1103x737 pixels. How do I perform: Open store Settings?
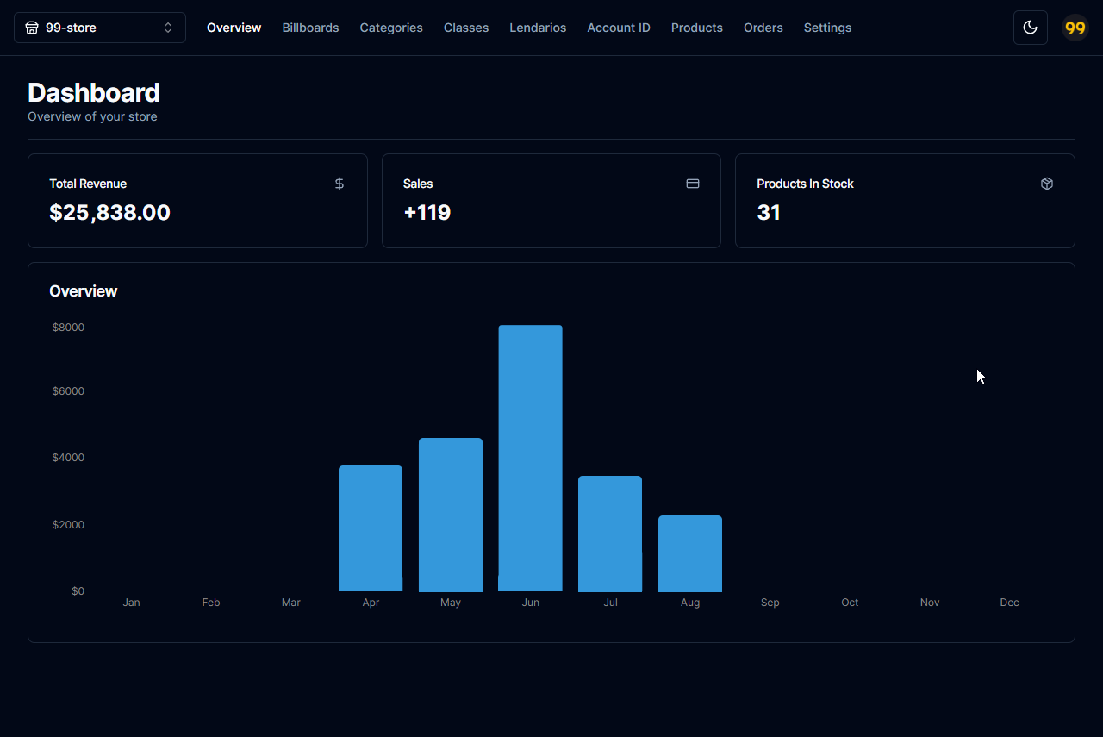point(827,28)
